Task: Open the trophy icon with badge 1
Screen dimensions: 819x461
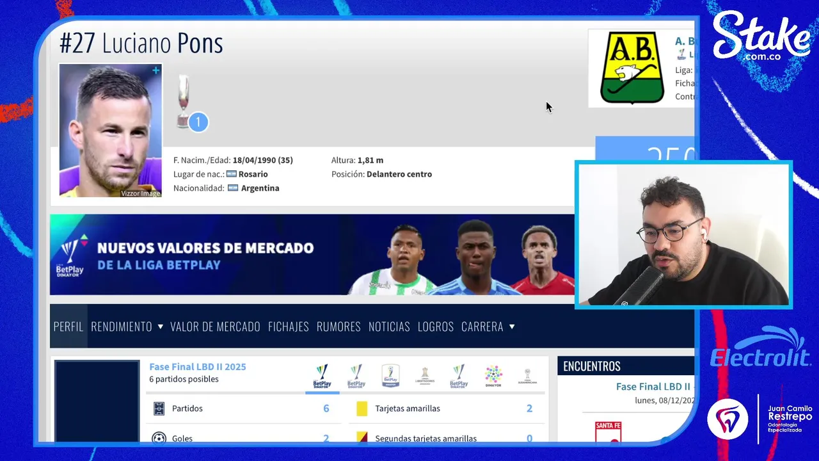Action: pos(191,104)
